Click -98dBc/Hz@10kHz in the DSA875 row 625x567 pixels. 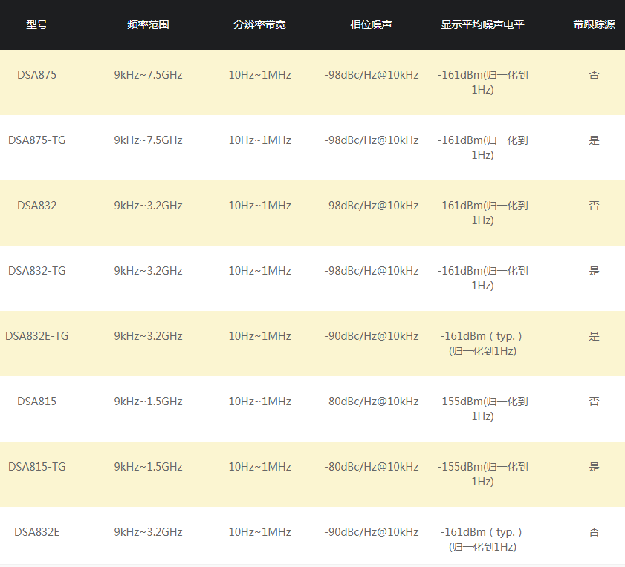371,75
